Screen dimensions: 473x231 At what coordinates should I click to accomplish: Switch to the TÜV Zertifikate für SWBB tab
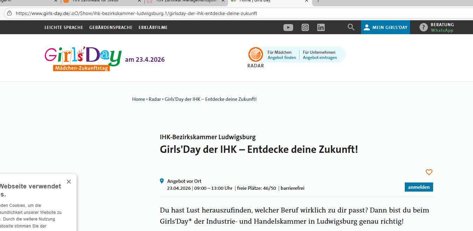click(100, 1)
